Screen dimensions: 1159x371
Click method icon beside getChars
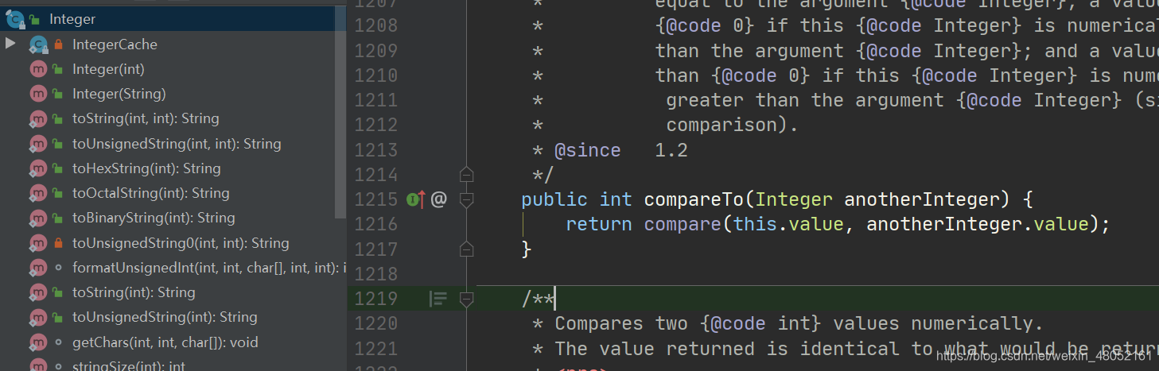pyautogui.click(x=37, y=342)
